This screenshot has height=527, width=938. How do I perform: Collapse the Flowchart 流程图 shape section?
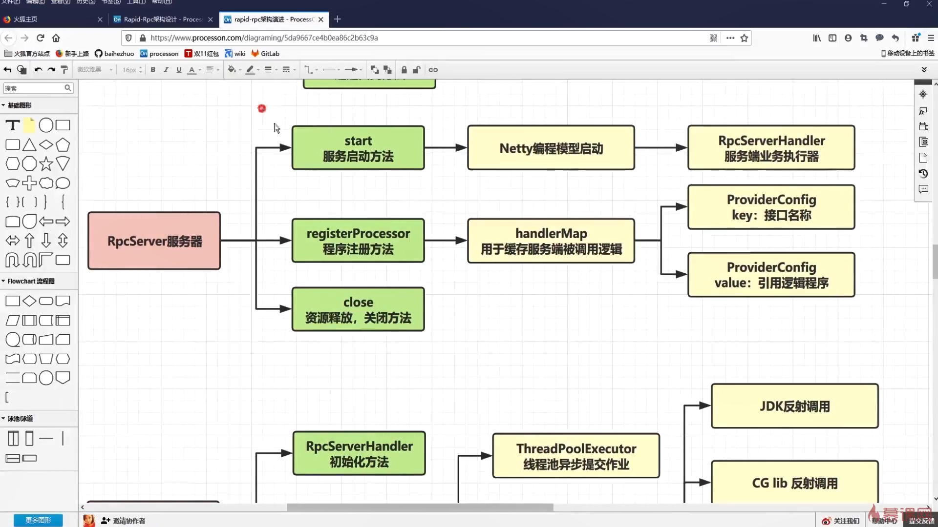[28, 281]
